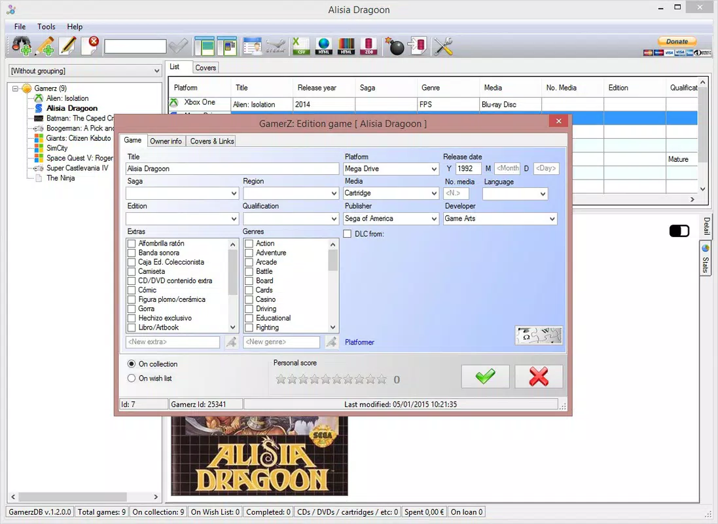
Task: Switch to the Owner info tab
Action: coord(166,141)
